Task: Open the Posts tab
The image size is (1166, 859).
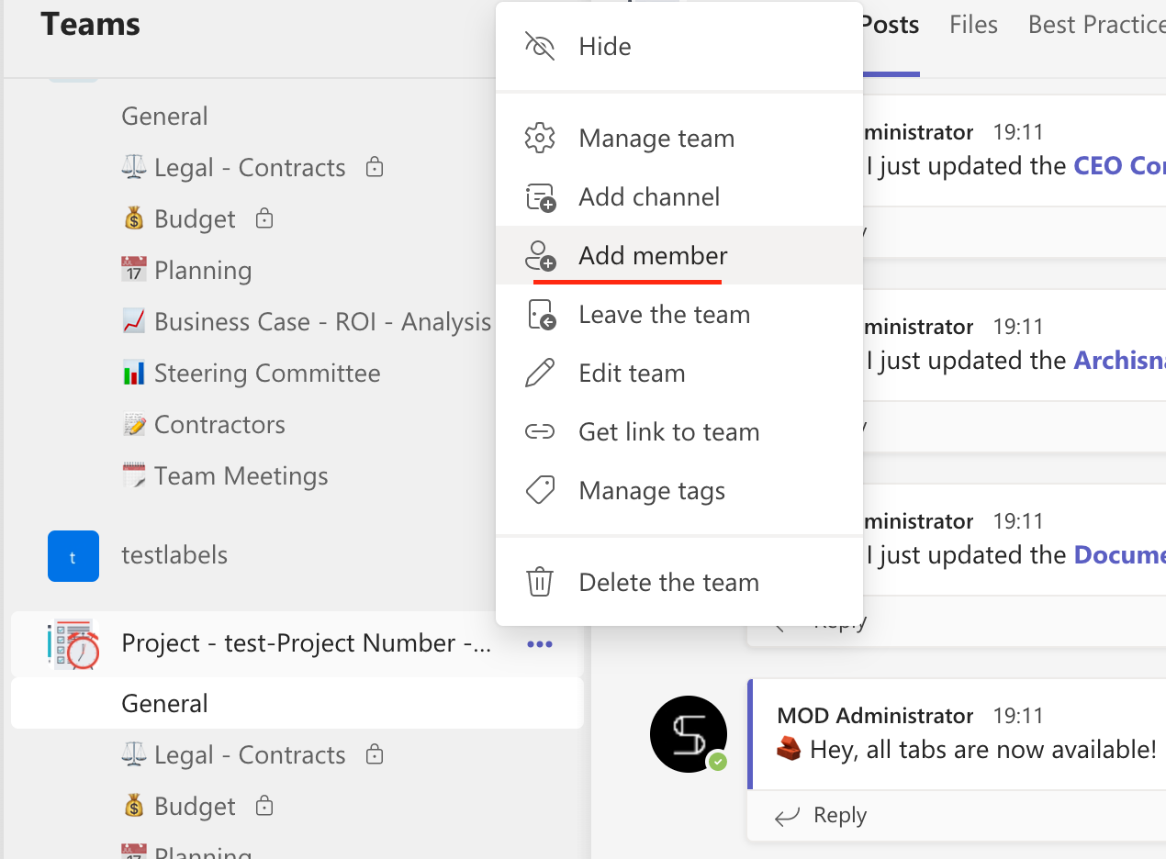Action: point(889,25)
